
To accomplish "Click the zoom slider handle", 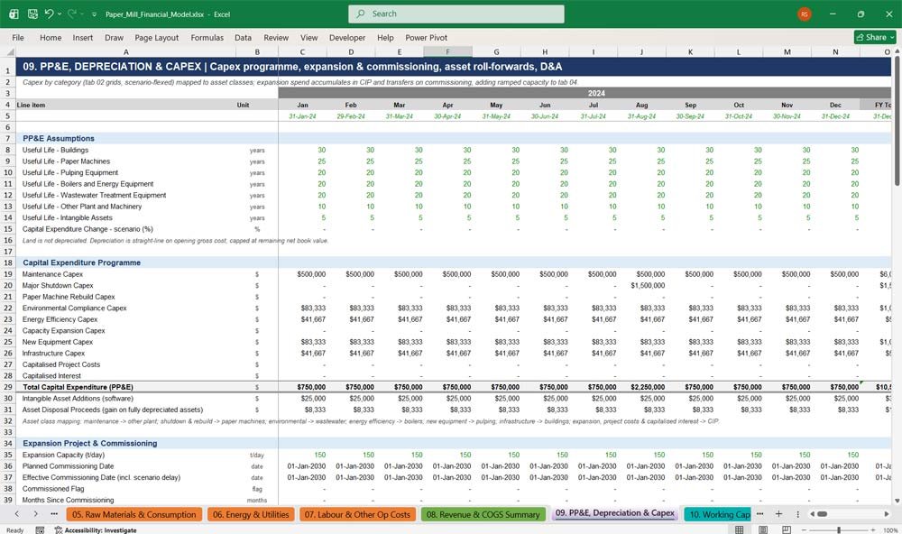I will click(839, 530).
